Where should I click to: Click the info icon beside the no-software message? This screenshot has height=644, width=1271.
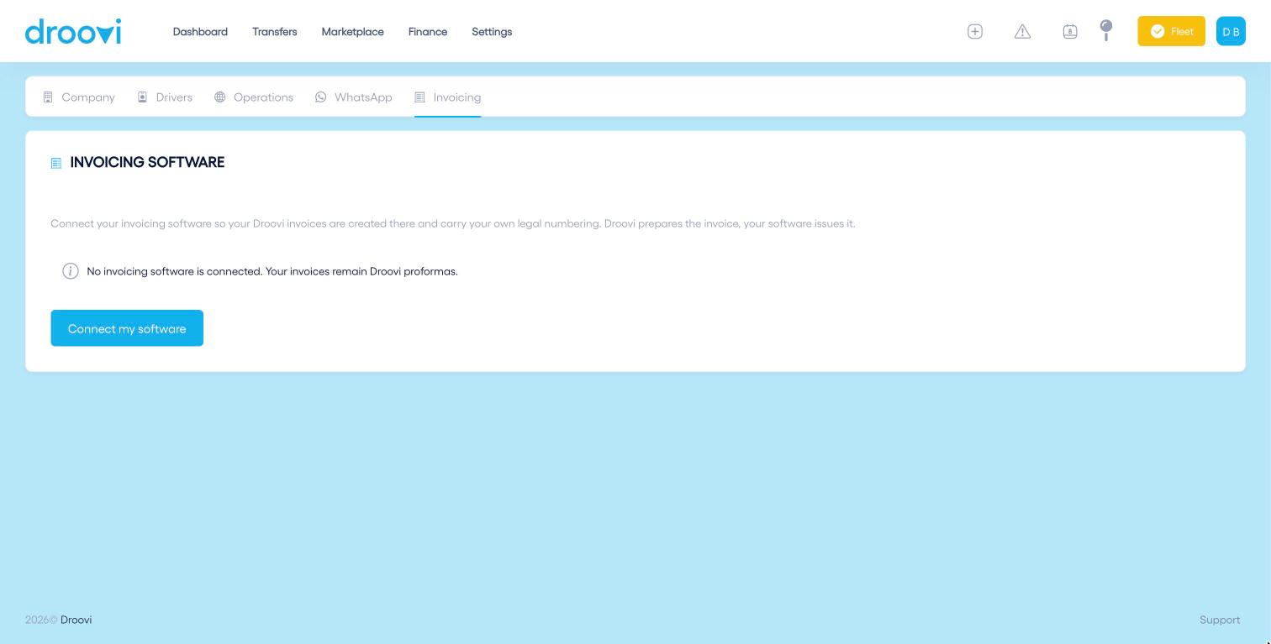pos(71,271)
